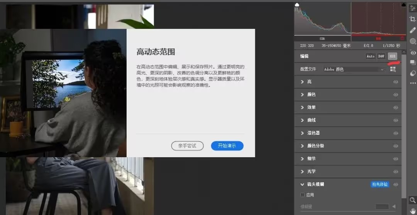Select the Hand pan tool
This screenshot has height=215, width=417.
[x=412, y=211]
